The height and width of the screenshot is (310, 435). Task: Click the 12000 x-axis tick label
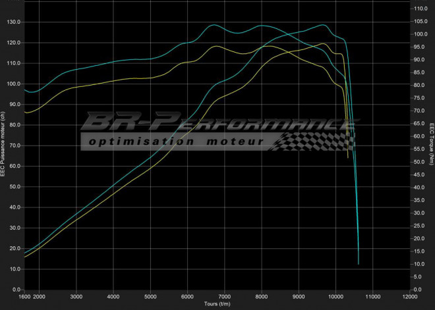click(x=409, y=297)
